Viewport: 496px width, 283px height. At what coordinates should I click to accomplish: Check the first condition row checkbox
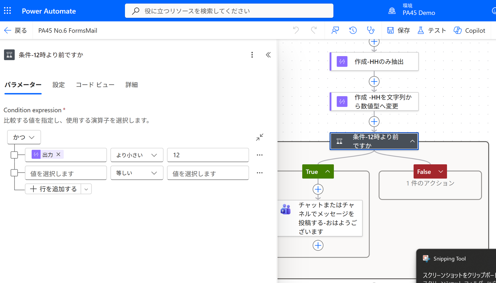coord(14,155)
